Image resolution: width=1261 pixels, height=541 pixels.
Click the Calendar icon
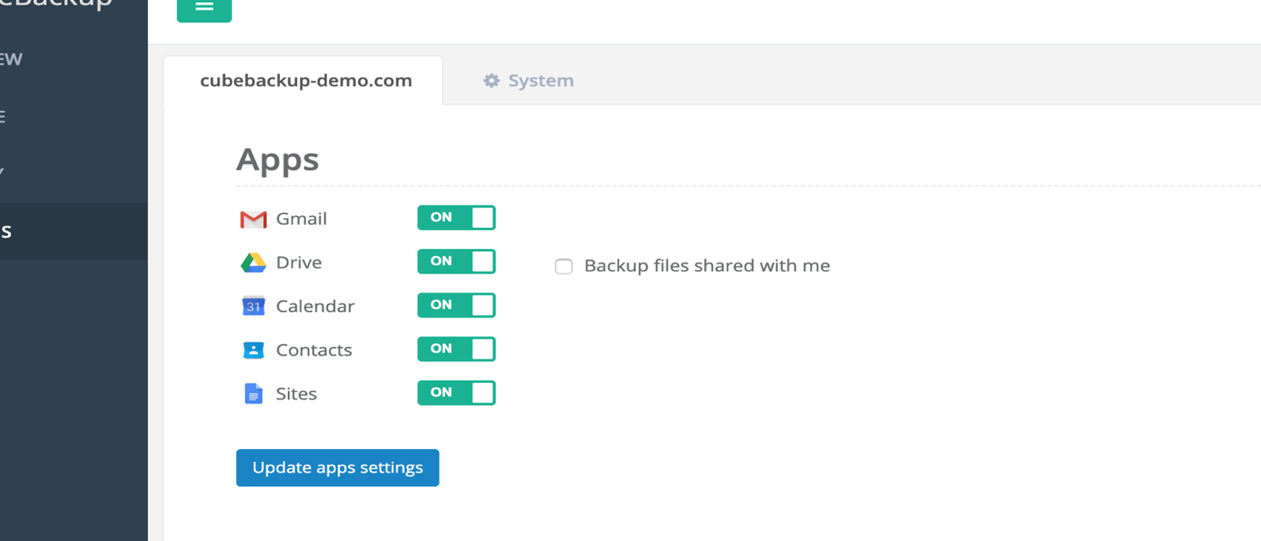253,306
